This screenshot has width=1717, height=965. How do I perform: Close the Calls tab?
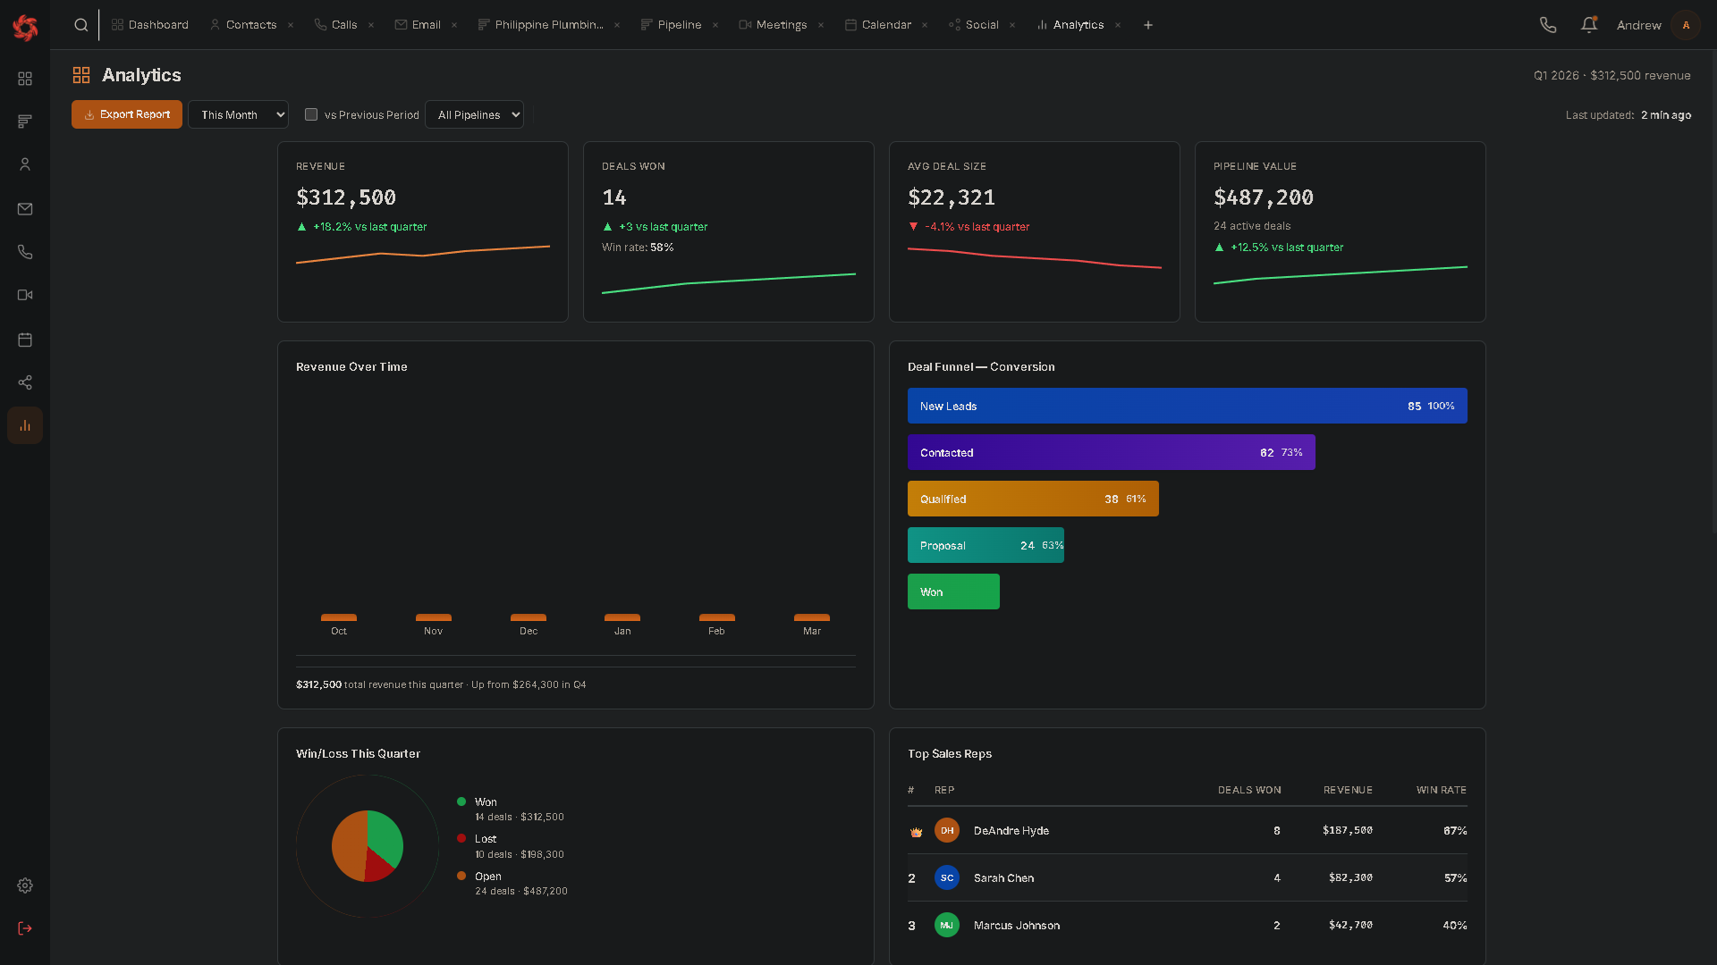(371, 25)
